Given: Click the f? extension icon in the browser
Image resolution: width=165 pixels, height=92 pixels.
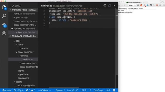Looking at the screenshot, I should coord(160,5).
